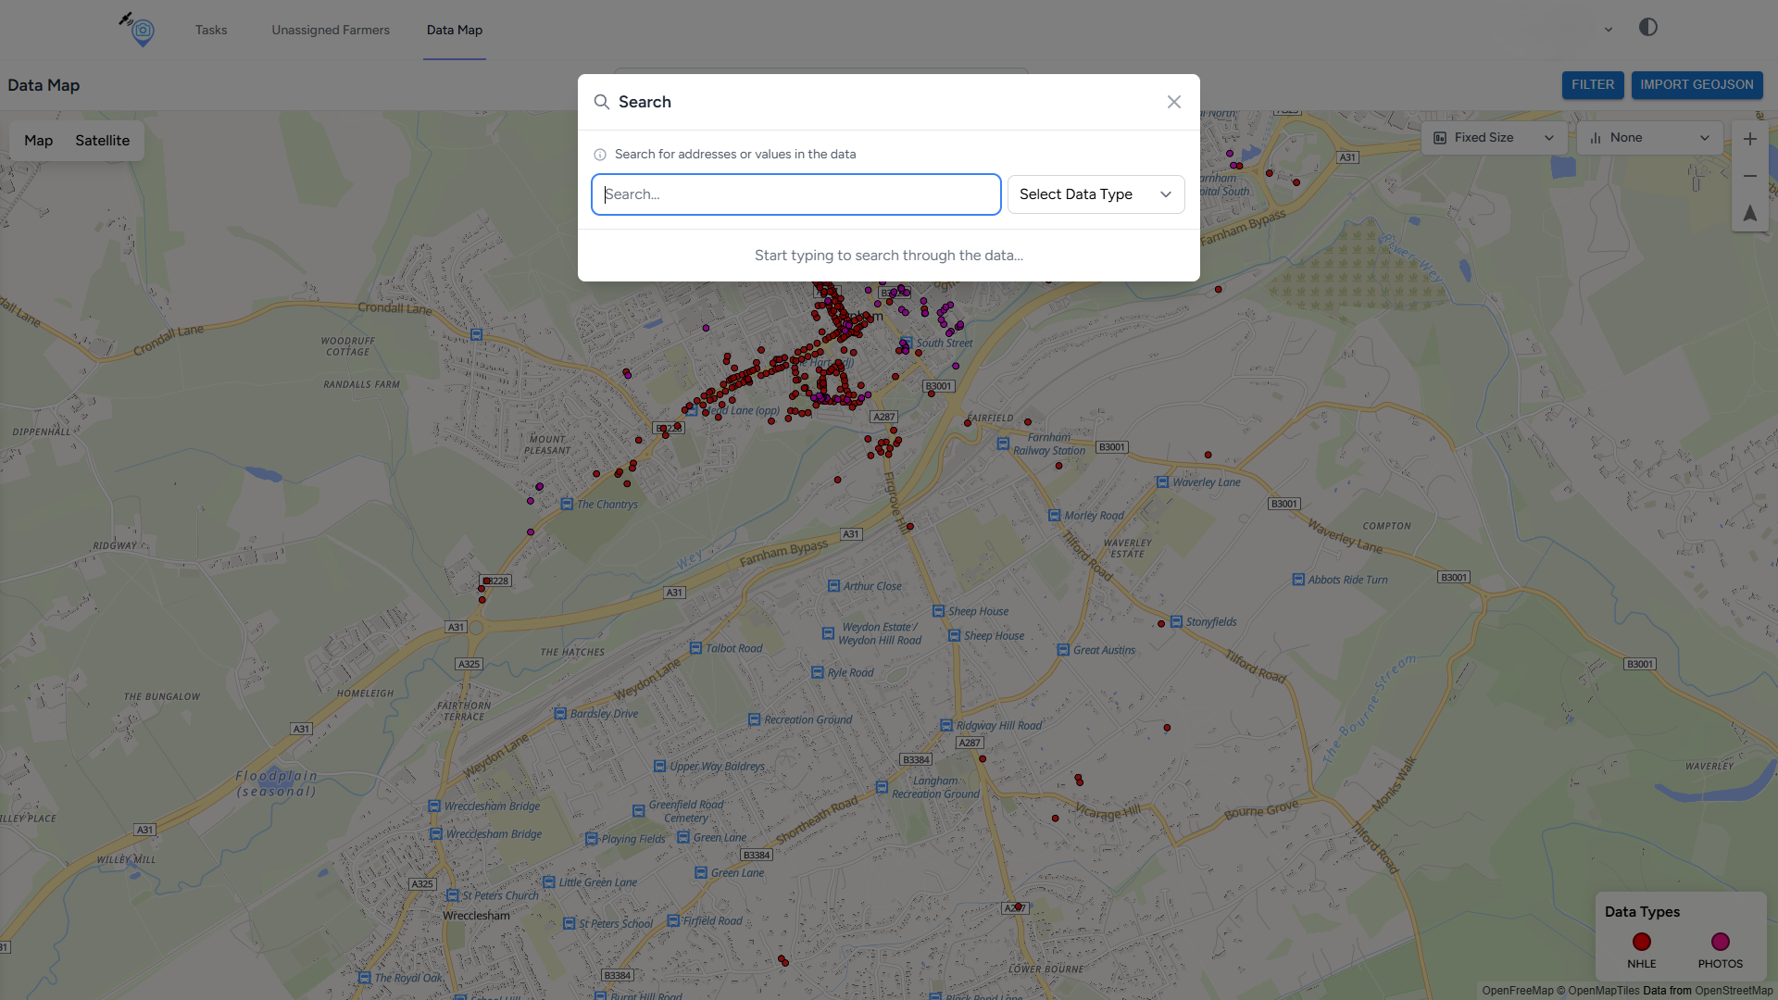Expand the Fixed Size dropdown

pos(1493,138)
